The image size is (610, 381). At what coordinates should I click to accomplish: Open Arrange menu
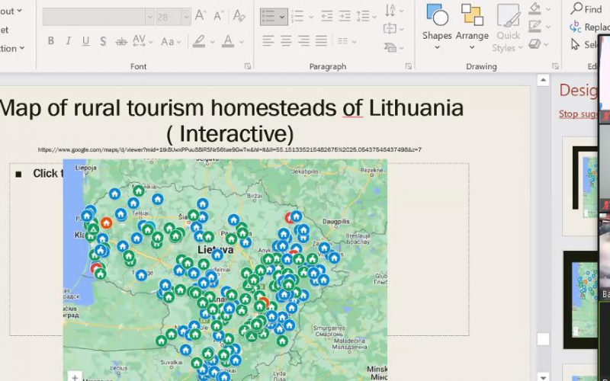point(472,27)
